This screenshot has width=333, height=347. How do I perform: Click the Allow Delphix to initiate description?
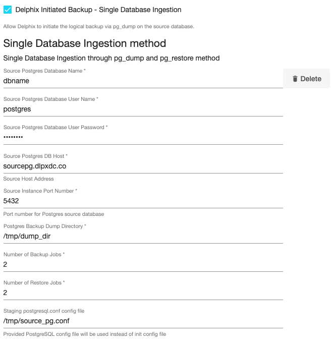pos(98,26)
